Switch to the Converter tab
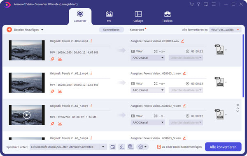The height and width of the screenshot is (156, 247). coord(80,16)
